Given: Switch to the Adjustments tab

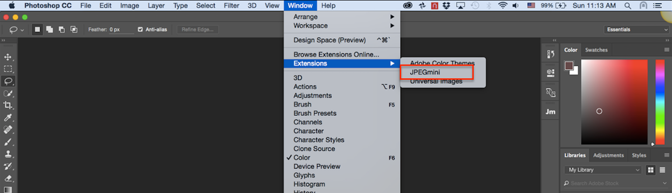Looking at the screenshot, I should tap(608, 155).
